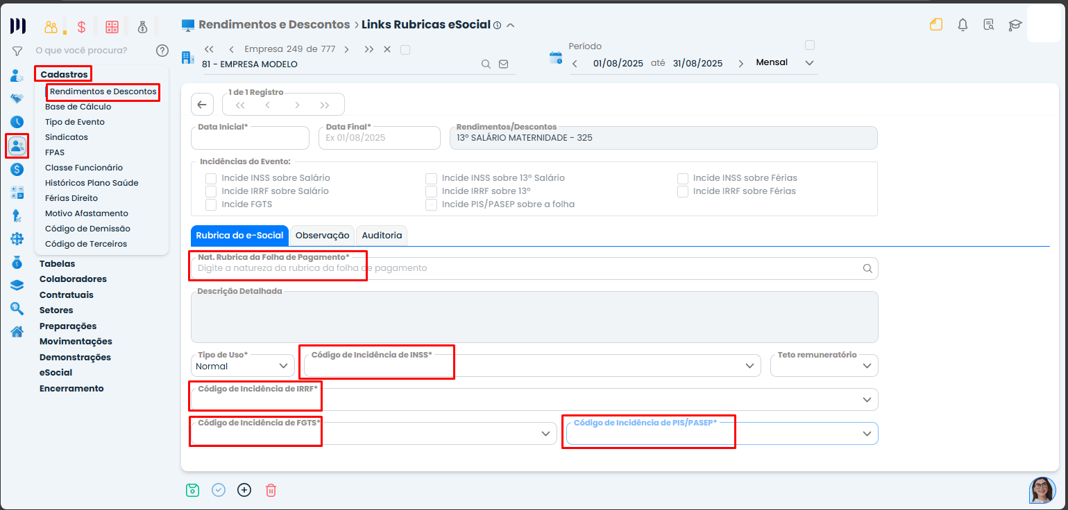Open Código de Incidência de INSS dropdown
Screen dimensions: 1068x510
point(532,366)
